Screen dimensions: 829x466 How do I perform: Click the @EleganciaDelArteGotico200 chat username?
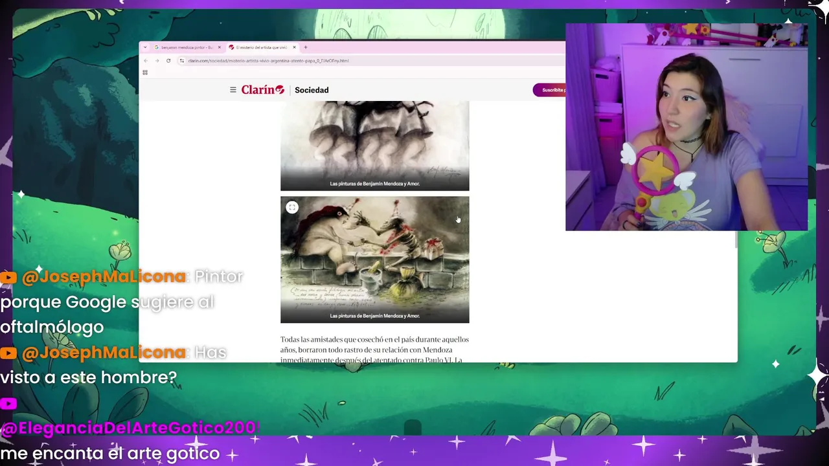coord(130,428)
